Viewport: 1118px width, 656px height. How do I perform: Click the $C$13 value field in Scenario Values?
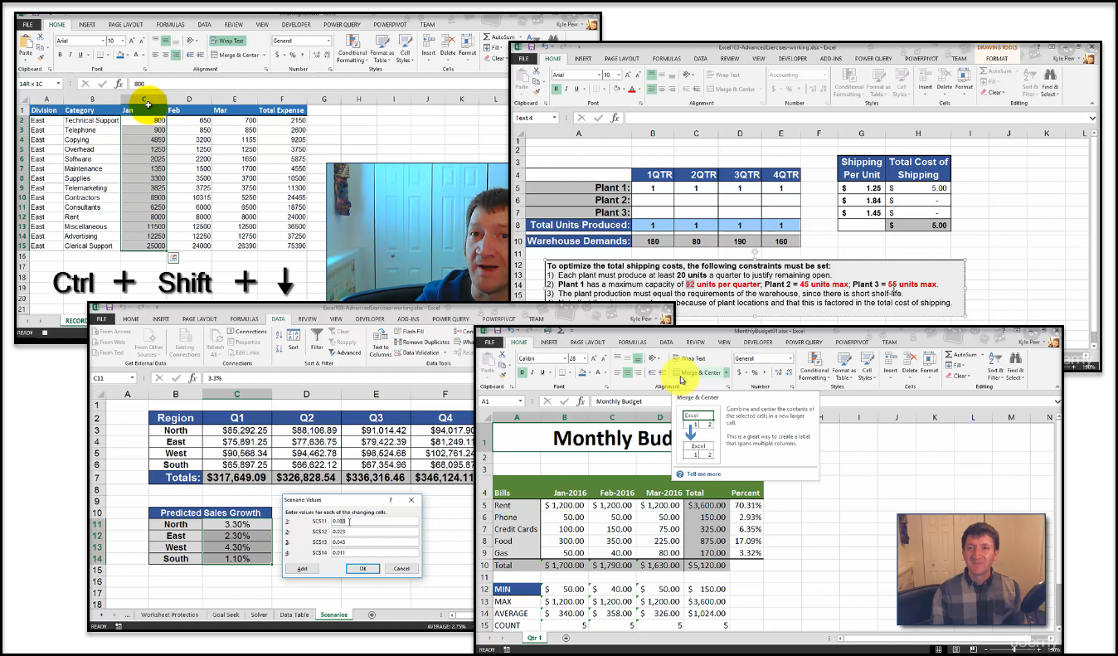coord(375,542)
